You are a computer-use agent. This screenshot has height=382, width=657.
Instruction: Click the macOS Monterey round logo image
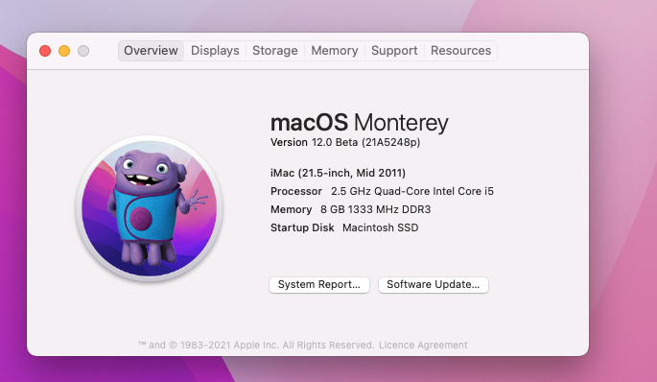[x=150, y=208]
